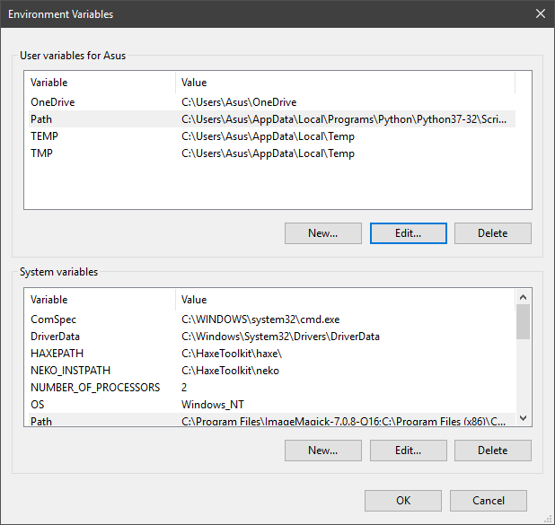
Task: Select the user Path variable row
Action: pyautogui.click(x=41, y=119)
